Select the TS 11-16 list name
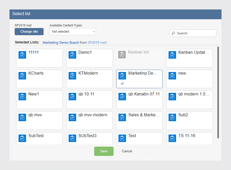 [187, 136]
